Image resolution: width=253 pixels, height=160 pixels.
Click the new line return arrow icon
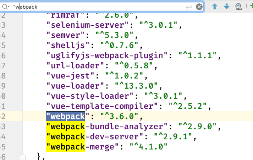pyautogui.click(x=189, y=7)
